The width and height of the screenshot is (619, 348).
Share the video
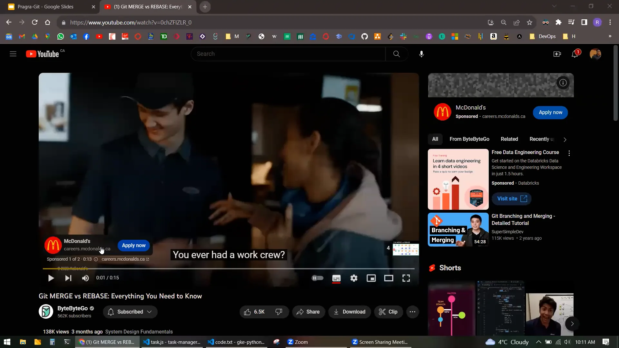pos(308,312)
